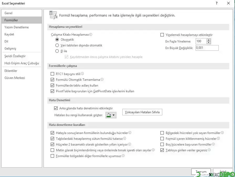The width and height of the screenshot is (235, 177).
Task: Close the Excel Seçenekleri dialog
Action: (x=228, y=3)
